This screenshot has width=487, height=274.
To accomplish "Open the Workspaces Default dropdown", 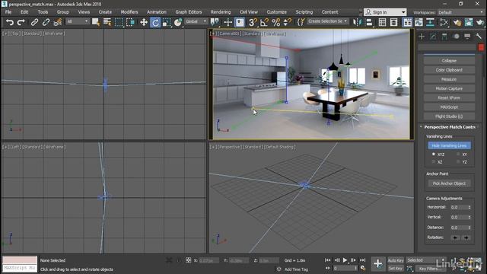I will (x=461, y=12).
